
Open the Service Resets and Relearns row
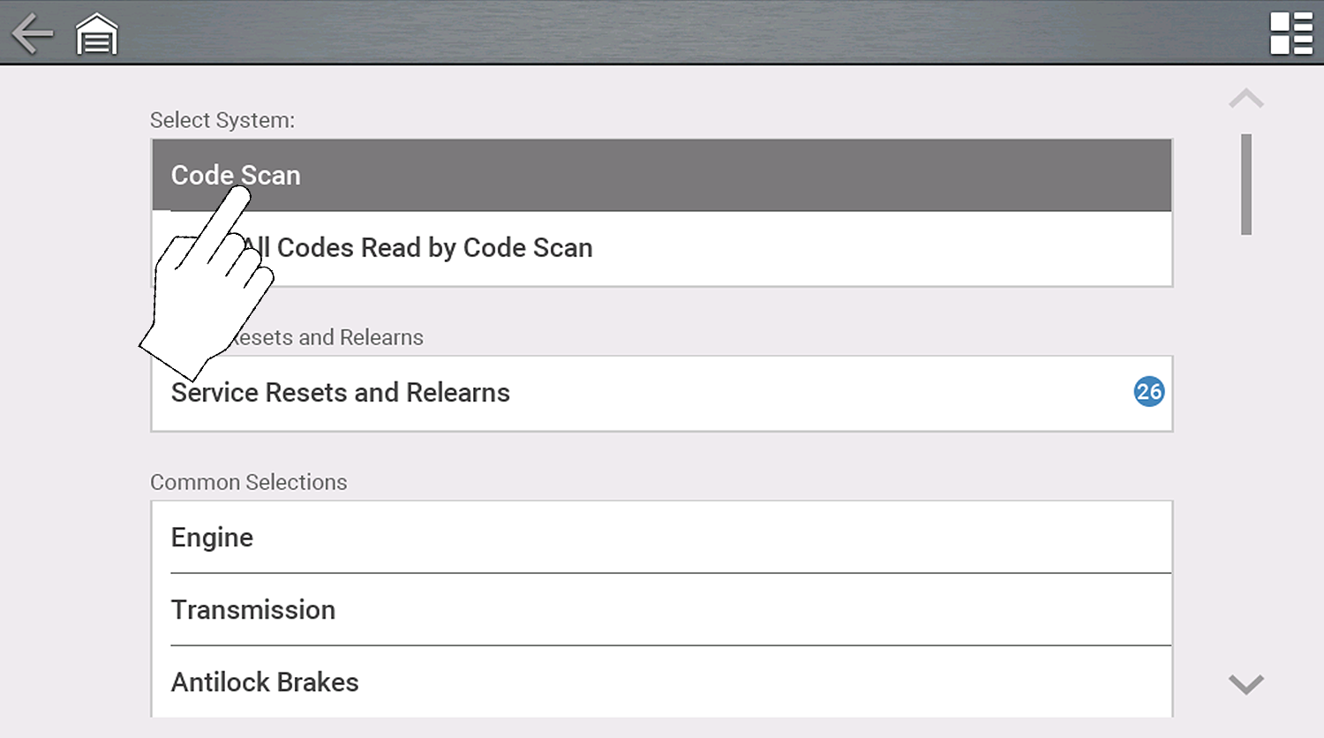[x=618, y=393]
